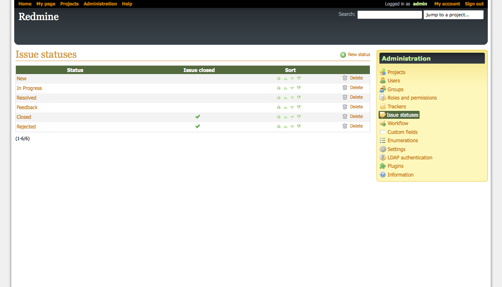Edit the Closed status

tap(24, 117)
